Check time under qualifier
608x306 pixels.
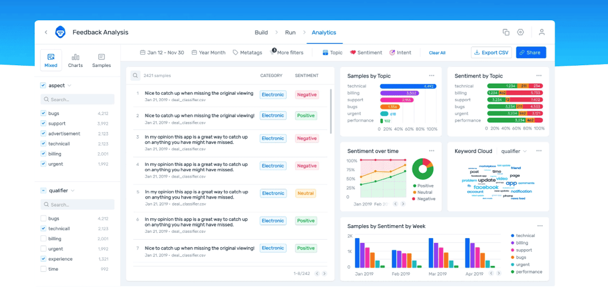tap(43, 269)
